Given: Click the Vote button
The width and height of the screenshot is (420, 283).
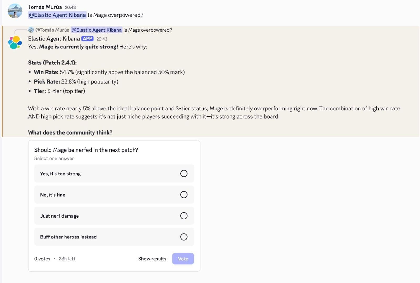Looking at the screenshot, I should coord(183,259).
